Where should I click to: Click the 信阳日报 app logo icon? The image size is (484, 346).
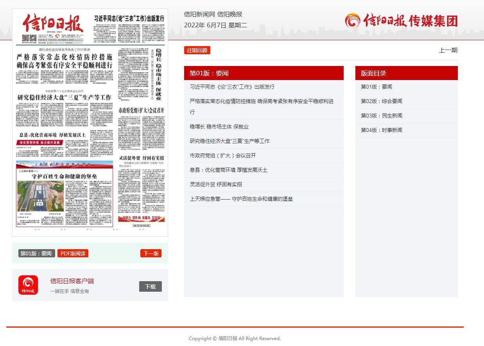tap(28, 285)
